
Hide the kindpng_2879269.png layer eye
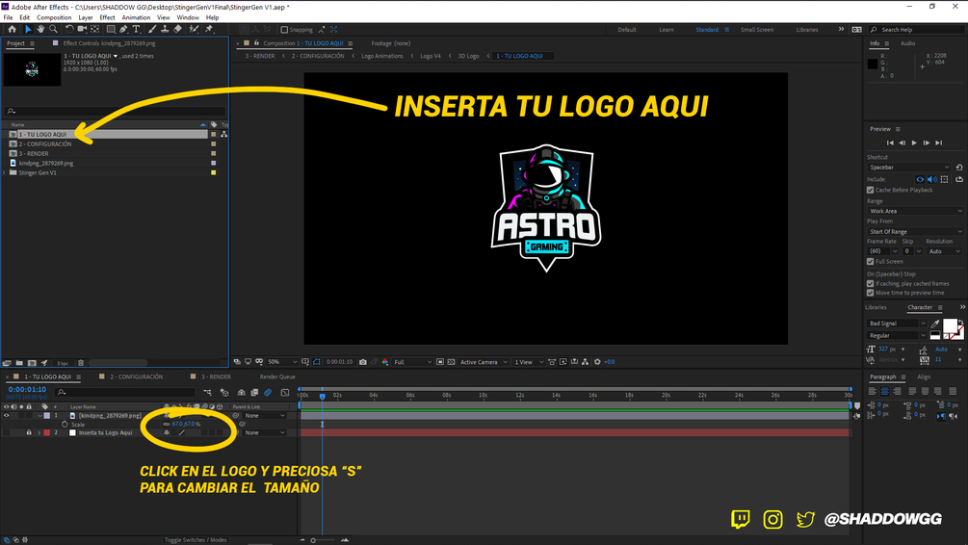pyautogui.click(x=7, y=416)
